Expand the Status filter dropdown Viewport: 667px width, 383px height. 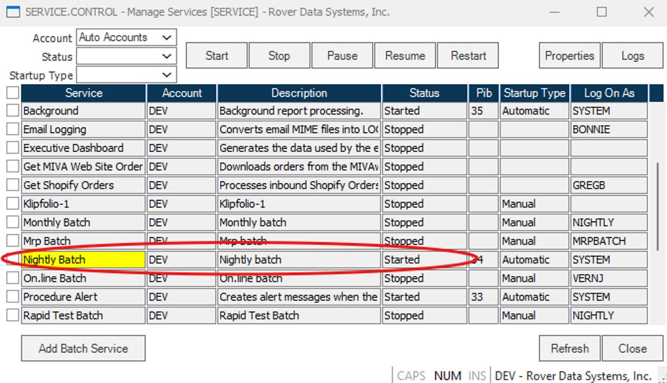(x=167, y=56)
